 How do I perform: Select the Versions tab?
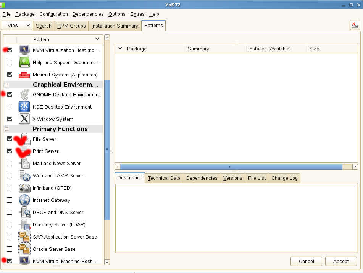coord(232,178)
